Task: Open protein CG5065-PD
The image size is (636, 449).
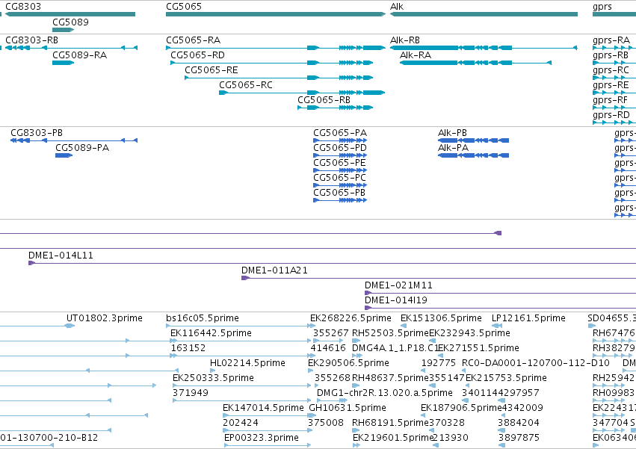Action: (340, 148)
